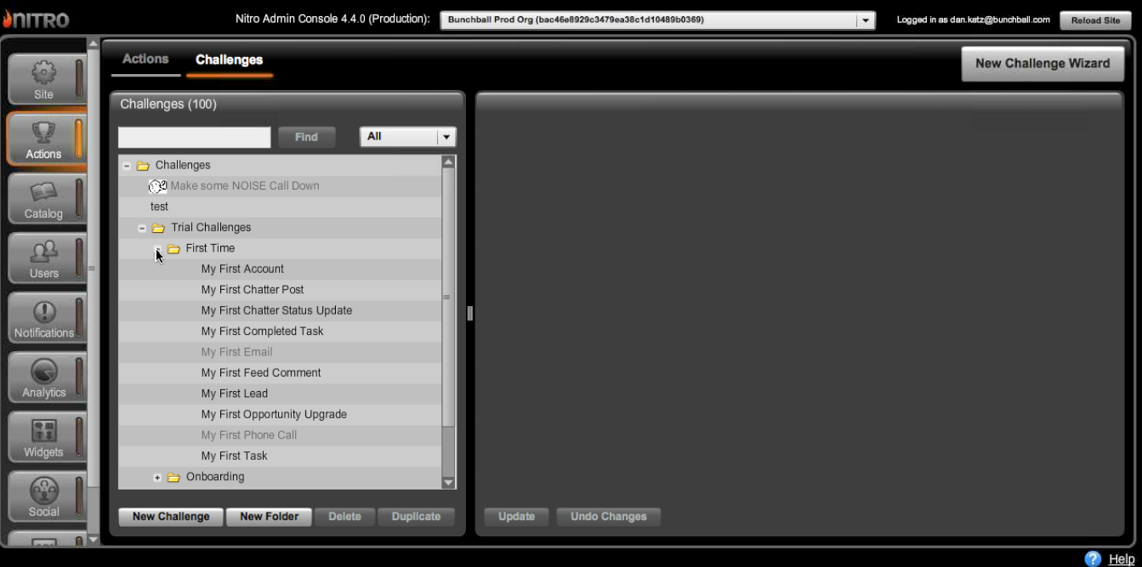1142x567 pixels.
Task: Select My First Chatter Post challenge
Action: (x=253, y=290)
